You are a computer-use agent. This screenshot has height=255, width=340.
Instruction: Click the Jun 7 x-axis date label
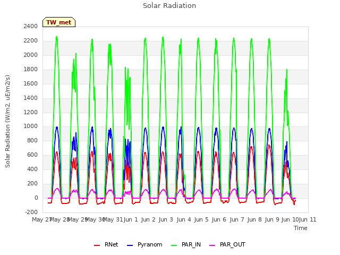point(237,219)
